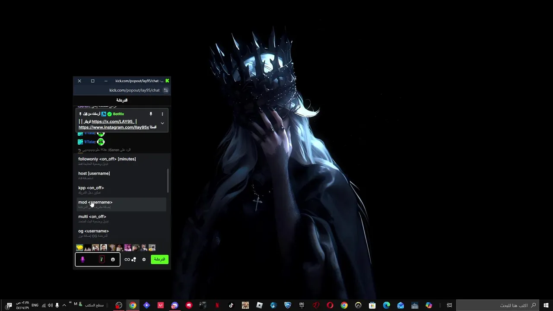
Task: Show hidden system tray icons chevron
Action: click(64, 305)
